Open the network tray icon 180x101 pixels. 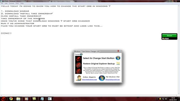(x=163, y=99)
